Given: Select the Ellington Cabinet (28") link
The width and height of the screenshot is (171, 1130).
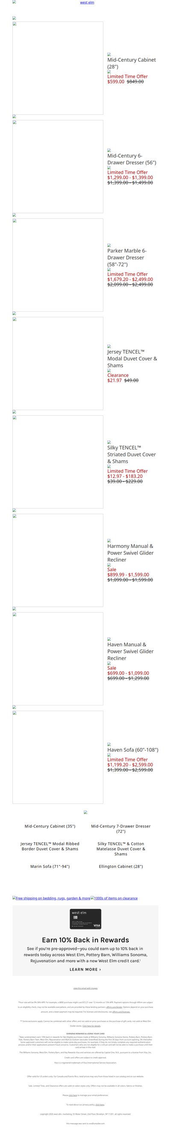Looking at the screenshot, I should [x=121, y=866].
